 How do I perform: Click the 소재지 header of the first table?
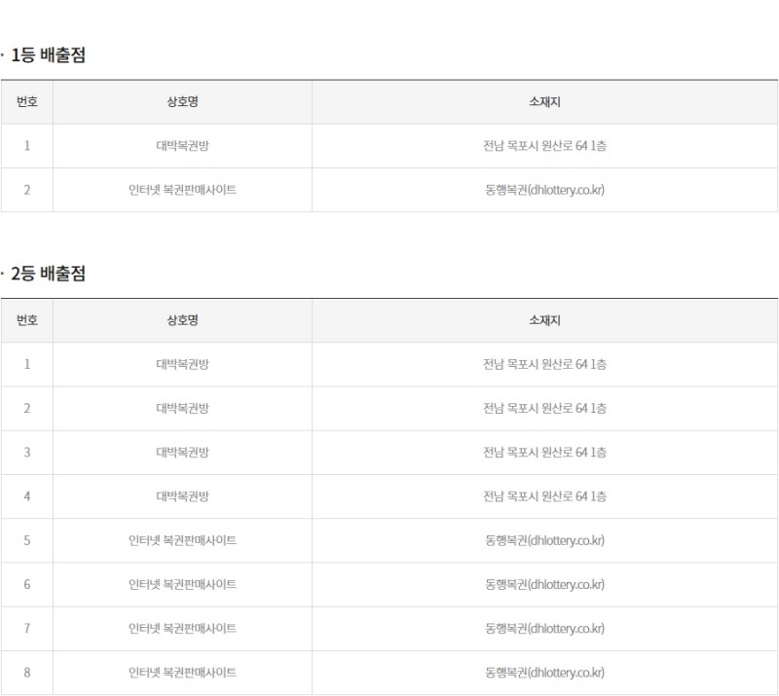tap(544, 103)
